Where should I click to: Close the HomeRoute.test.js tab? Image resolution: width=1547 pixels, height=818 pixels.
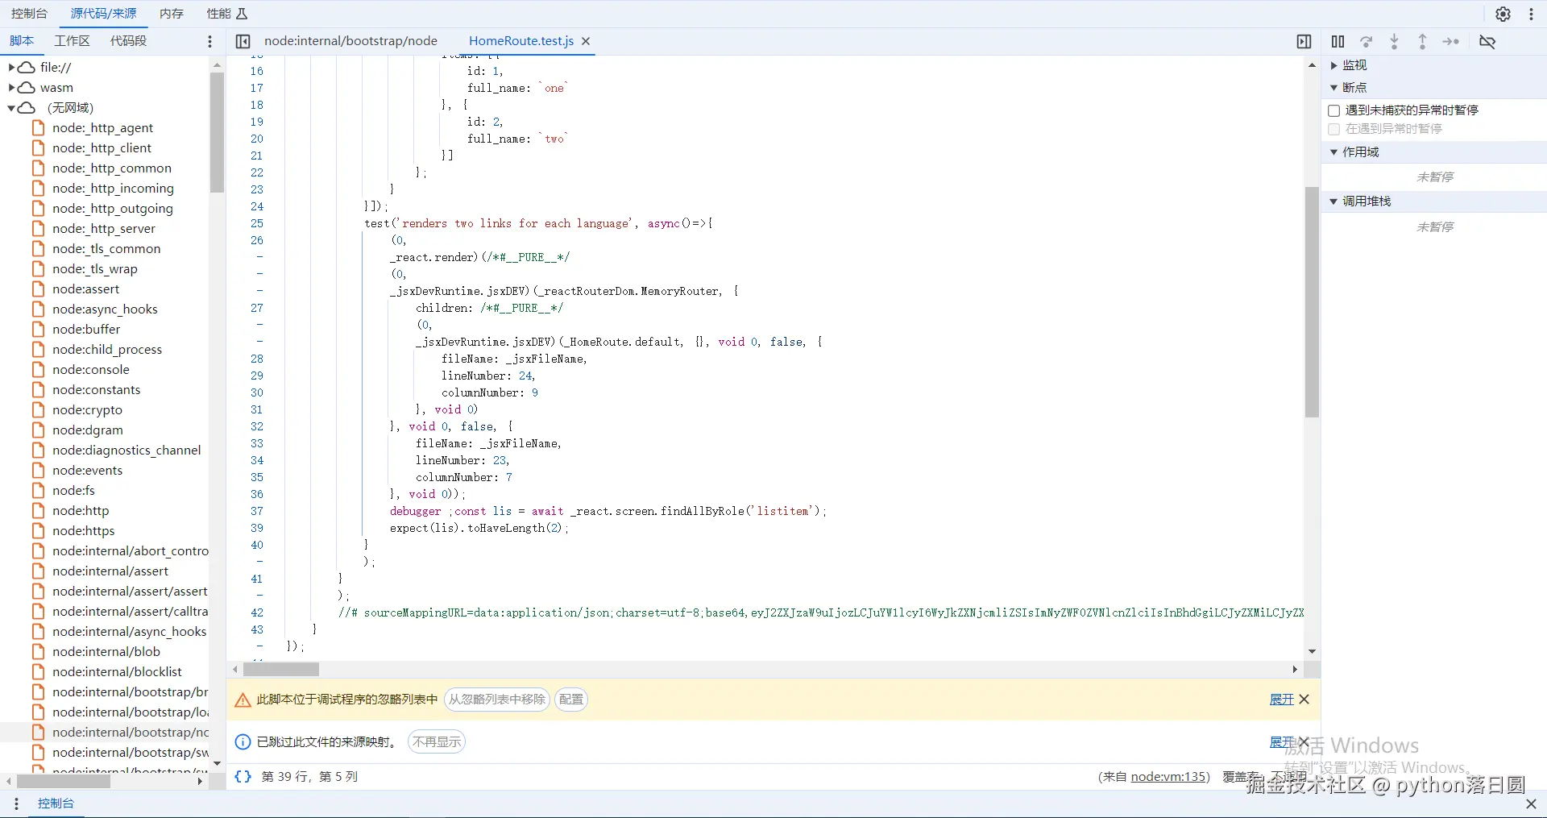(x=586, y=41)
